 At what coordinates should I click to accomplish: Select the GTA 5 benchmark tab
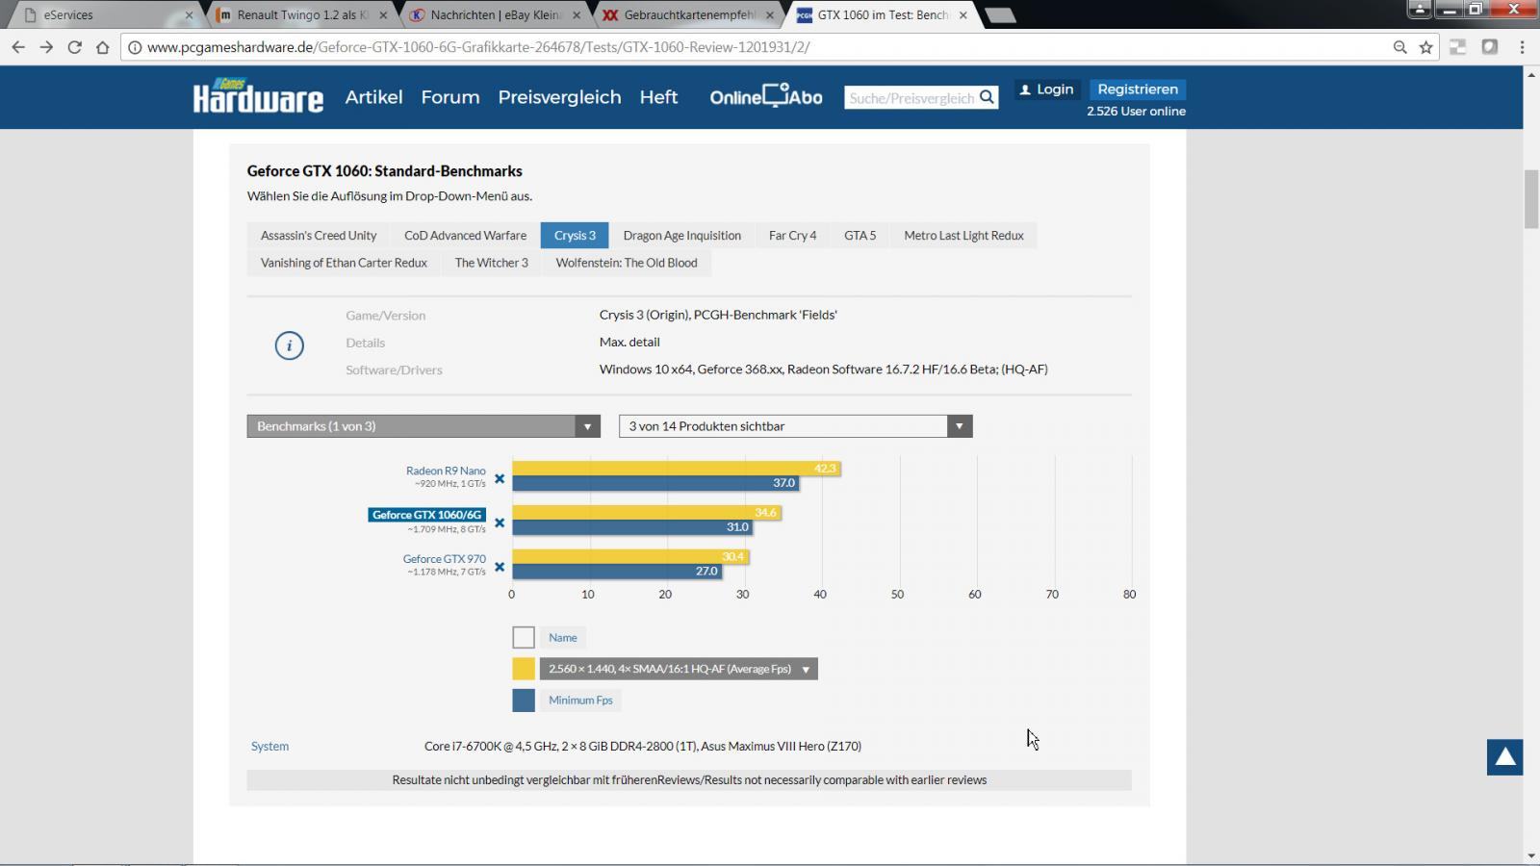point(860,236)
